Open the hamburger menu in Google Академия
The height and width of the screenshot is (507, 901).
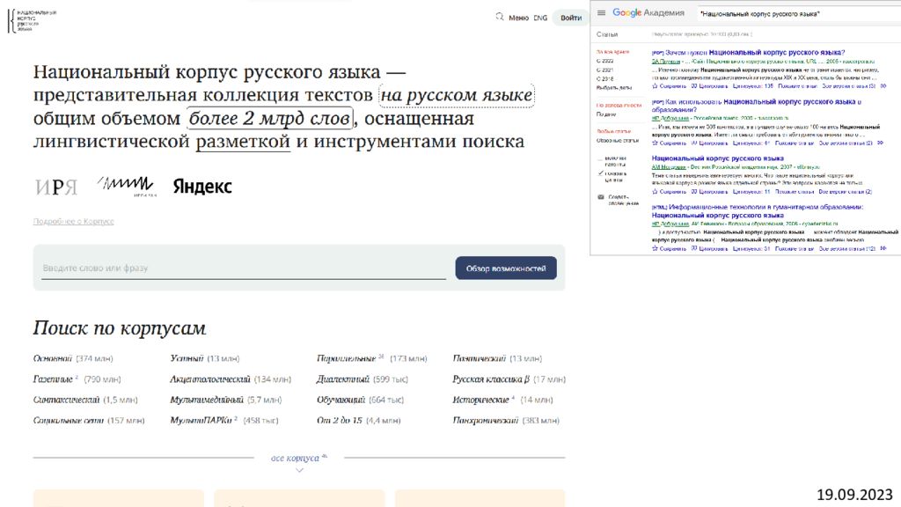pos(601,12)
